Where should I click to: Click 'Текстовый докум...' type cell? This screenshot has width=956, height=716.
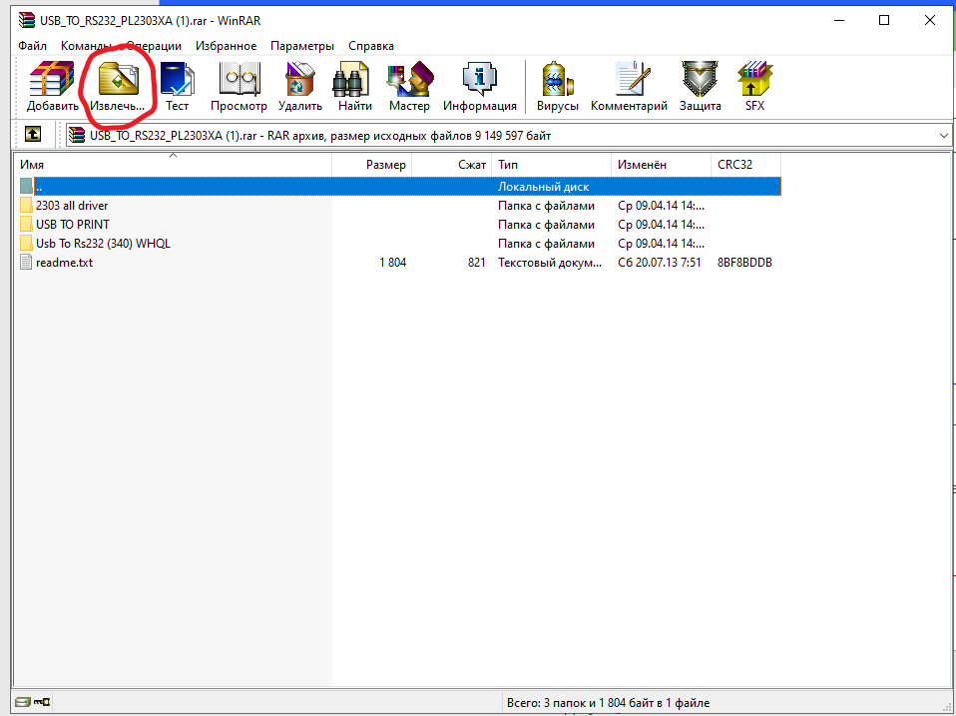(550, 263)
